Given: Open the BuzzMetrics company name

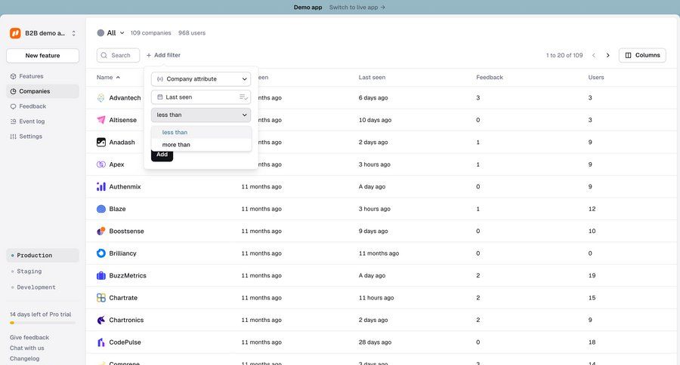Looking at the screenshot, I should pos(128,275).
